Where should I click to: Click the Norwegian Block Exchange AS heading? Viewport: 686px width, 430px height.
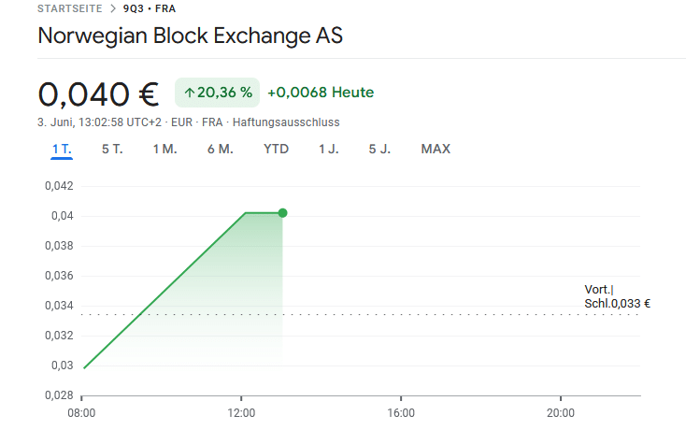point(191,37)
